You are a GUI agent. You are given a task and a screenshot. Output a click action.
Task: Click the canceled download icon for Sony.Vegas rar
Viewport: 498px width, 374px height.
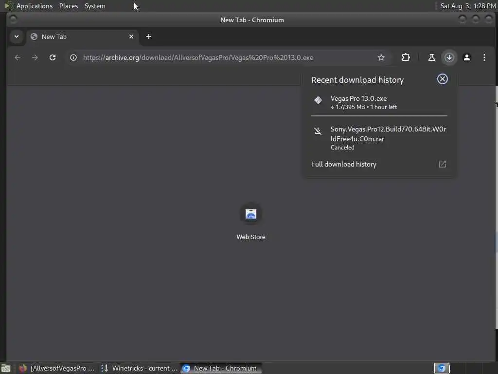pos(318,131)
